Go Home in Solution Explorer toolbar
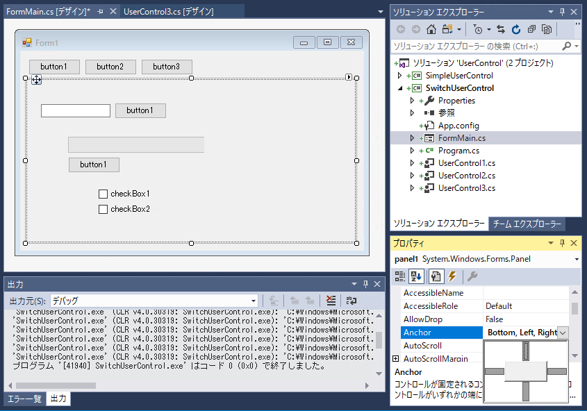Screen dimensions: 587x411 tap(431, 29)
